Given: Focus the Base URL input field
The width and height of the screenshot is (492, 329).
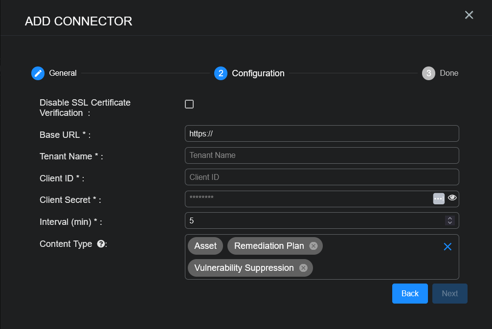Looking at the screenshot, I should pos(322,133).
